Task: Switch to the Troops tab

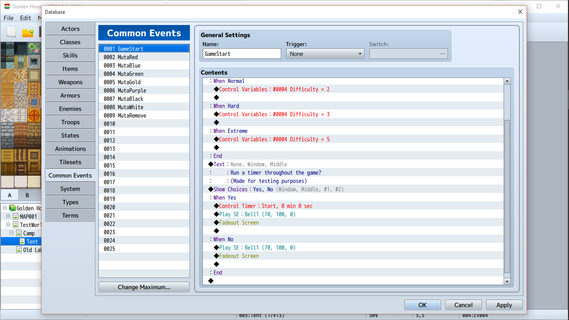Action: (70, 122)
